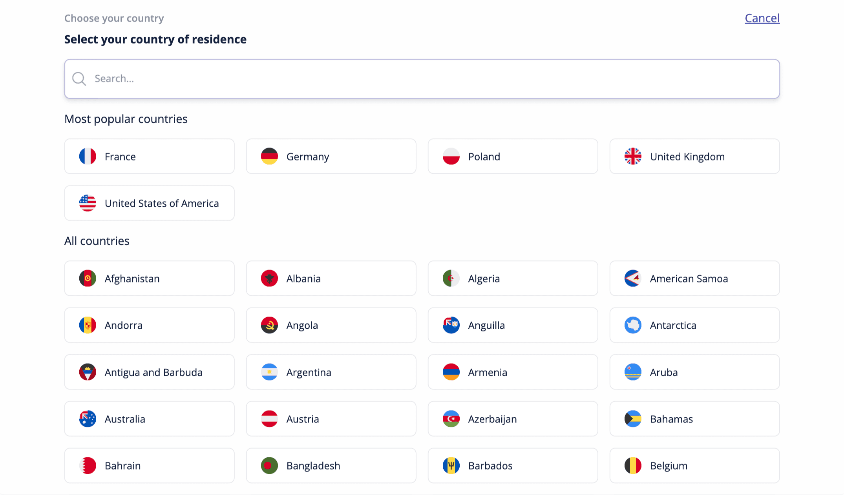
Task: Choose Armenia in the country list
Action: pos(513,372)
